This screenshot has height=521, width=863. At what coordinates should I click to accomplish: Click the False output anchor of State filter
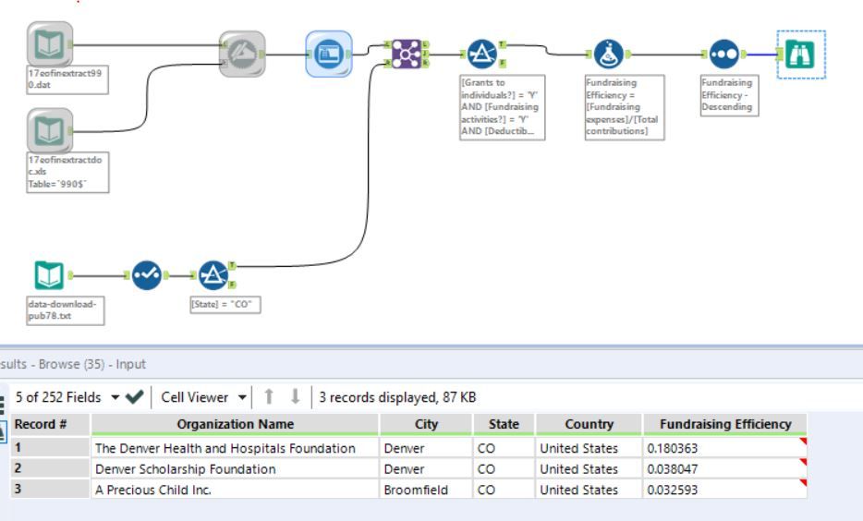232,285
